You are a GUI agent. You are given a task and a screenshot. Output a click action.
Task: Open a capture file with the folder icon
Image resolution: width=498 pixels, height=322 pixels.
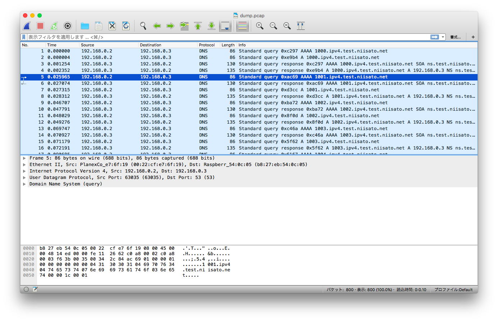[85, 26]
